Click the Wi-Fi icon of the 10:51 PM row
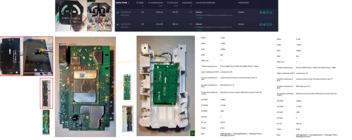Viewport: 352px width, 140px height. [x=117, y=24]
